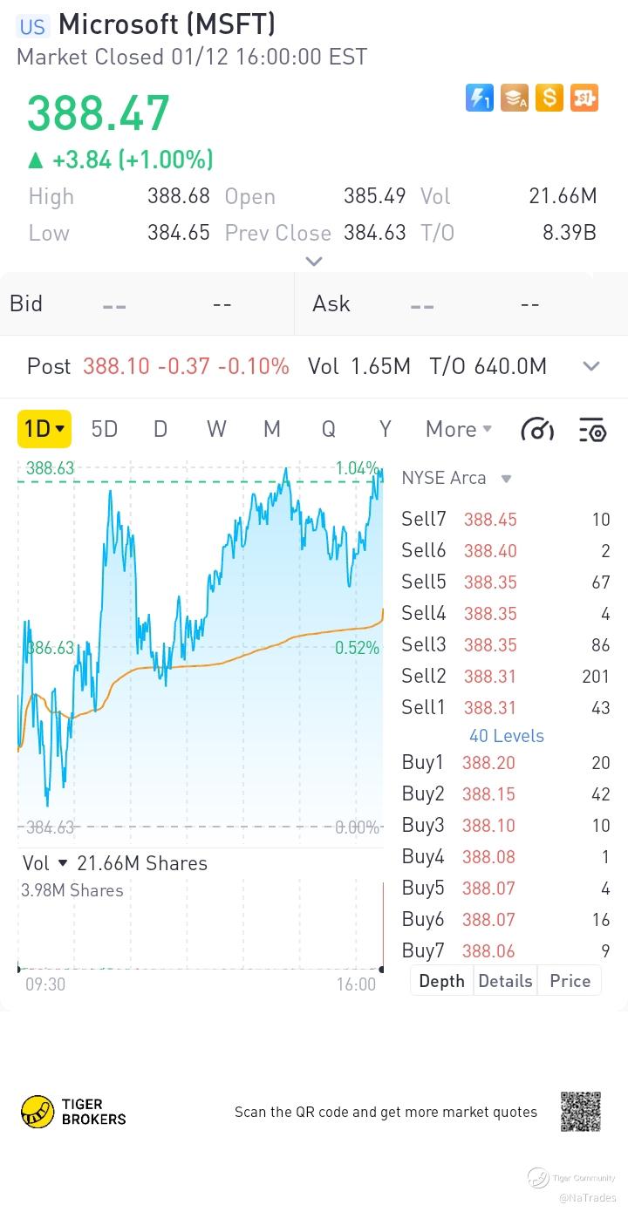The width and height of the screenshot is (628, 1212).
Task: Switch the bottom panel to Price view
Action: click(570, 981)
